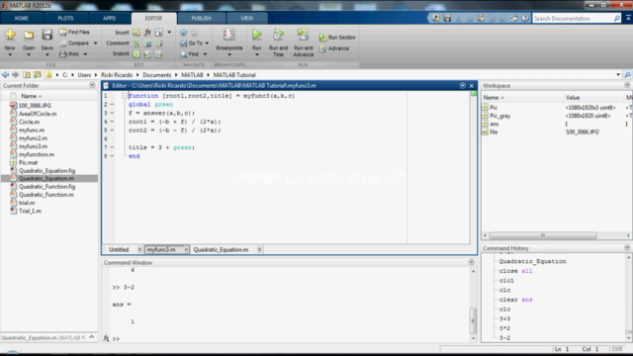Close the myfunc3.m editor tab
The image size is (633, 356).
click(186, 250)
